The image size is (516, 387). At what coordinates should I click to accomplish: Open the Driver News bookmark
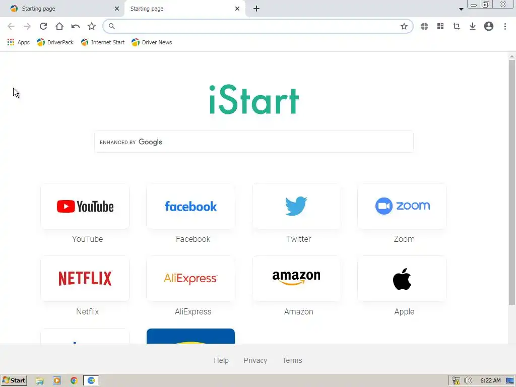point(152,42)
